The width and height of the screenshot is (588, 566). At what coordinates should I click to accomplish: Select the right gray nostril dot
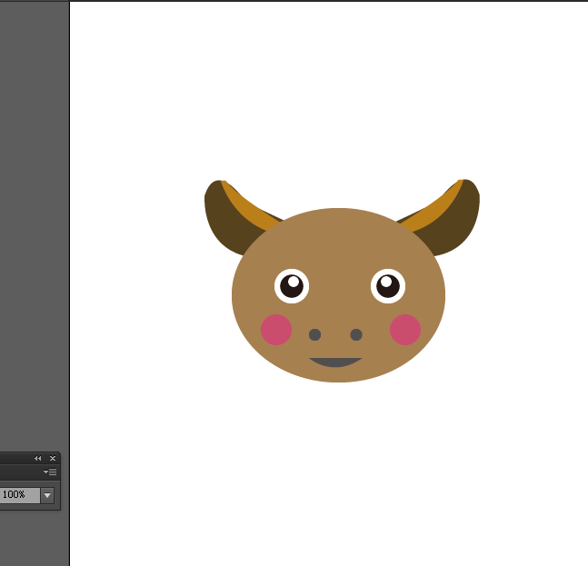click(356, 334)
